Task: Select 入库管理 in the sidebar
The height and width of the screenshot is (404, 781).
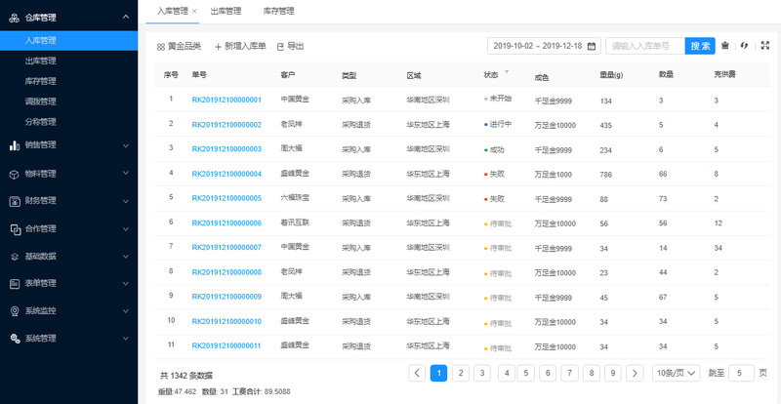Action: pyautogui.click(x=68, y=40)
